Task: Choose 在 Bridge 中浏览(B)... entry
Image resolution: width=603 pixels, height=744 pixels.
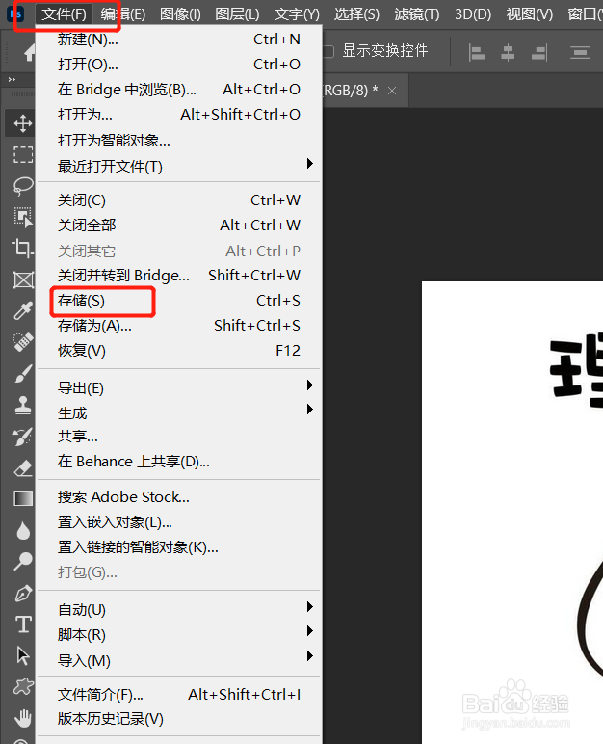Action: click(x=179, y=90)
